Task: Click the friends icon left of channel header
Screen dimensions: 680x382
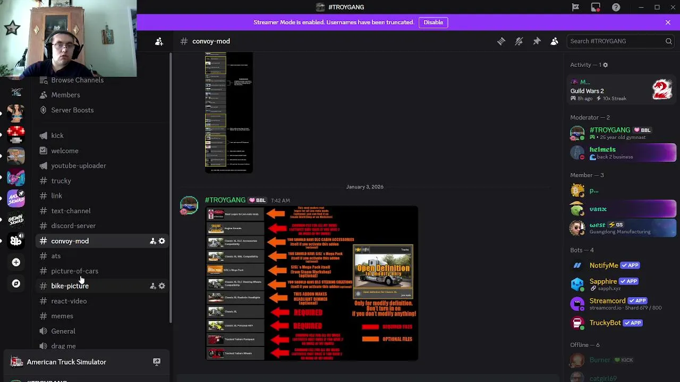Action: click(x=159, y=41)
